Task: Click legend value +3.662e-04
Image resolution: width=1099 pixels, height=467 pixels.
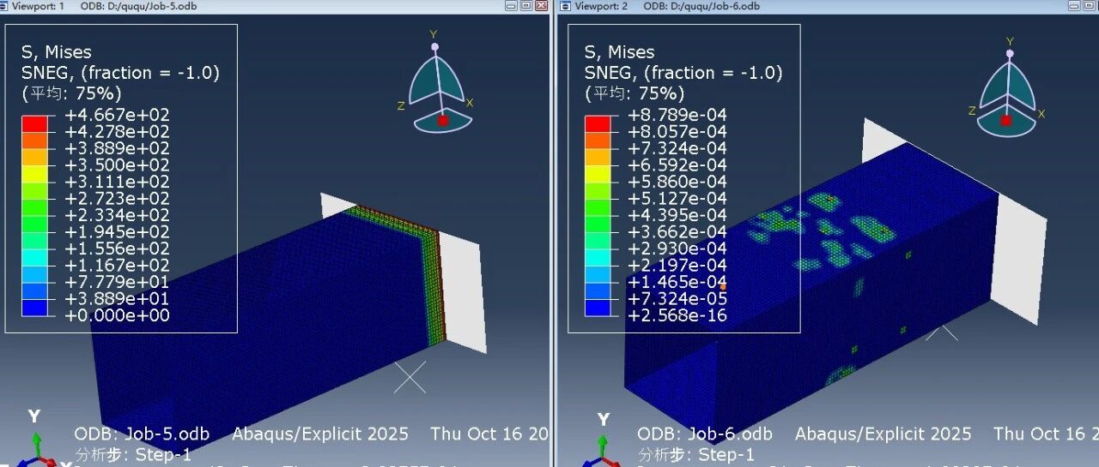Action: click(678, 231)
